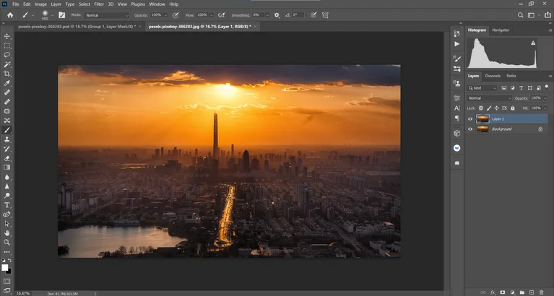This screenshot has height=296, width=554.
Task: Pick the Horizontal Type tool
Action: pos(7,205)
